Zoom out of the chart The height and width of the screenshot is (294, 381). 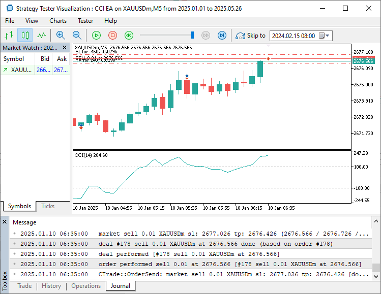pos(77,35)
